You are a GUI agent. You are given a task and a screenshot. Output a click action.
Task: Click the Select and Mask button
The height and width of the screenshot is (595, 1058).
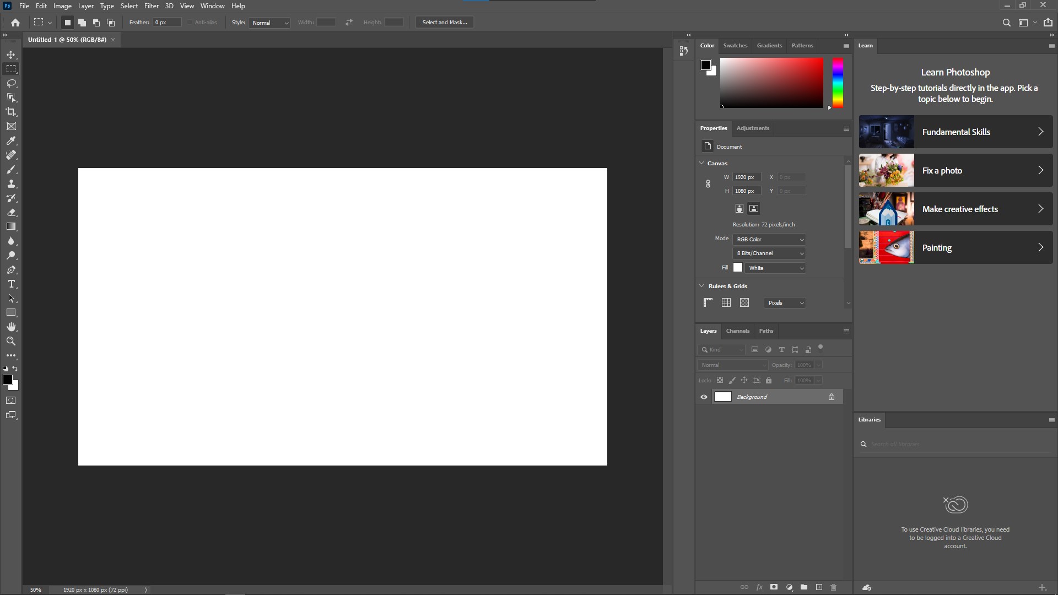point(444,23)
